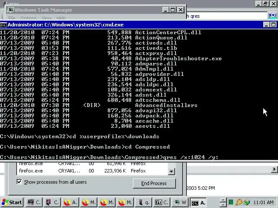278x208 pixels.
Task: Click the 2003 5:02 PM date text
Action: (x=201, y=188)
